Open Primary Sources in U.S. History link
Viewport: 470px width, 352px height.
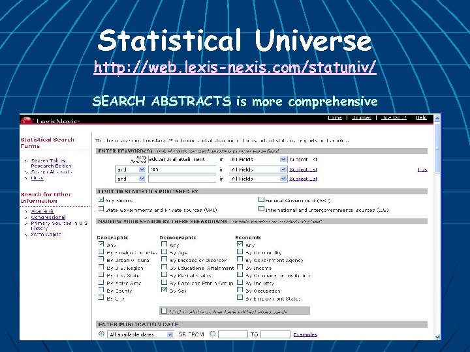click(59, 226)
